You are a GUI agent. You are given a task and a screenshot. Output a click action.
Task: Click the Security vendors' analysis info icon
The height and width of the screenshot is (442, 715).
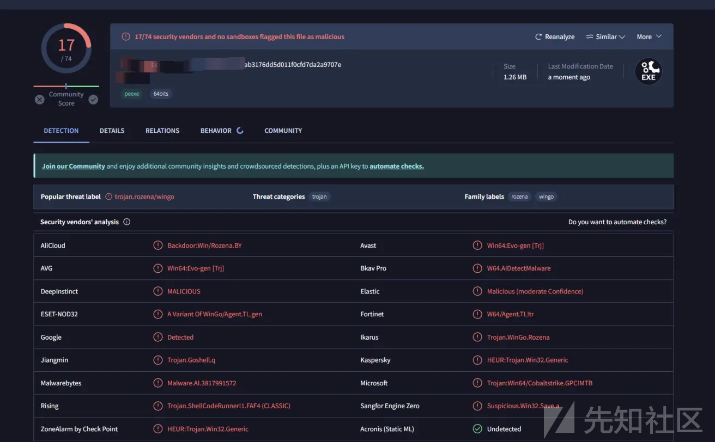coord(126,222)
